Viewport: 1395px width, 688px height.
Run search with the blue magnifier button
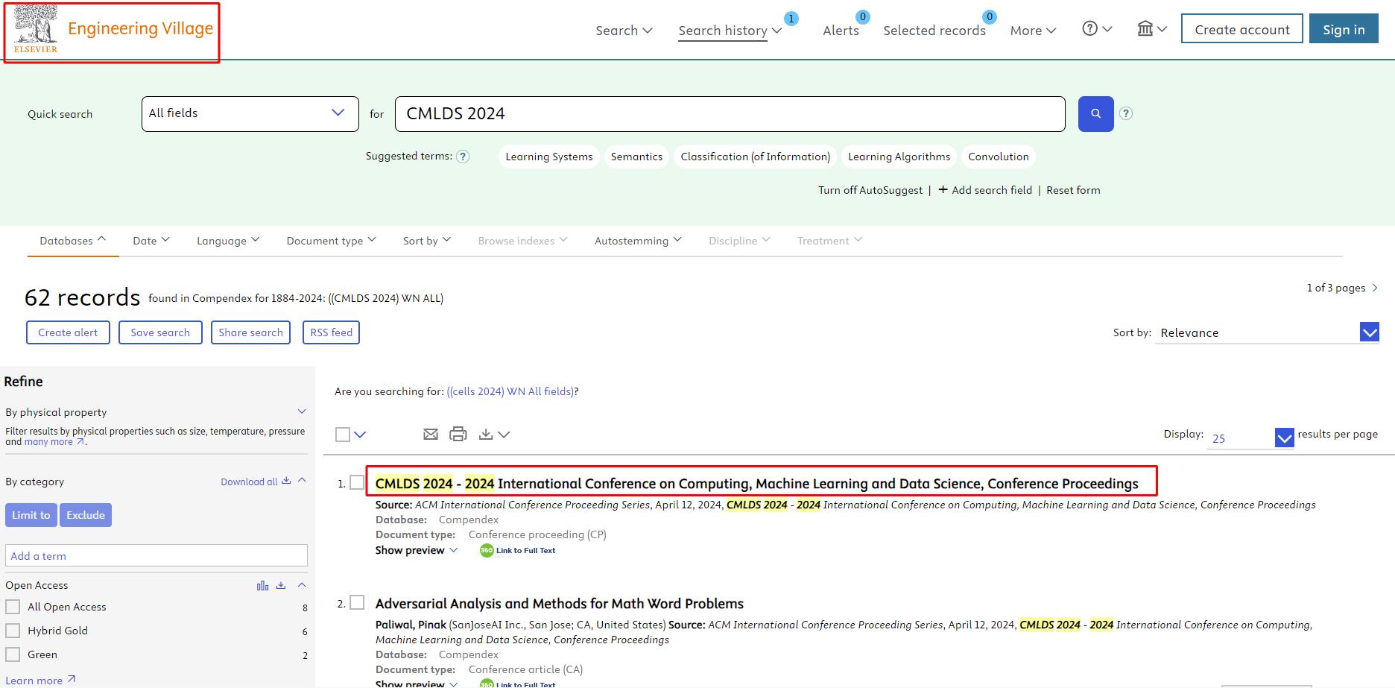[1095, 114]
